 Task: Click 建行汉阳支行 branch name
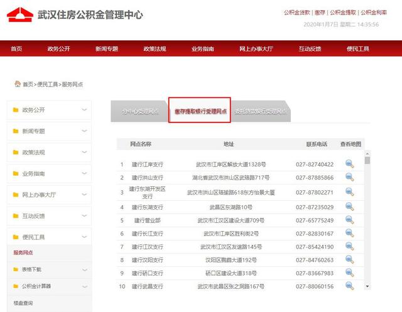148,260
